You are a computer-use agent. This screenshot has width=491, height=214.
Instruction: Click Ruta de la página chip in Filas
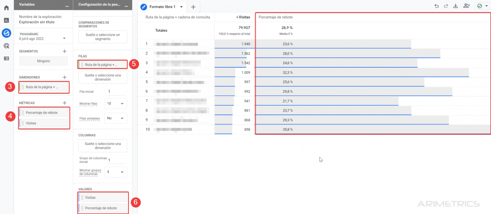click(x=103, y=65)
